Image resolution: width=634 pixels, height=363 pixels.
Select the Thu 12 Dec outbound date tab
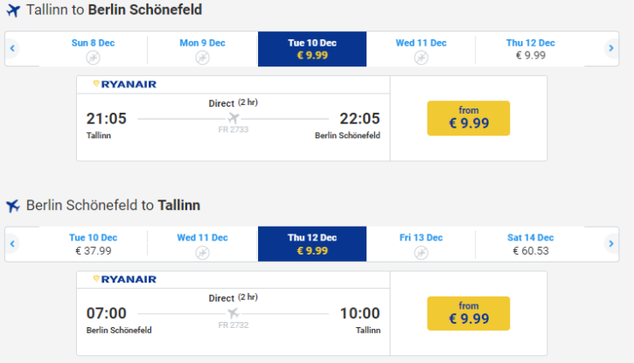[x=530, y=49]
